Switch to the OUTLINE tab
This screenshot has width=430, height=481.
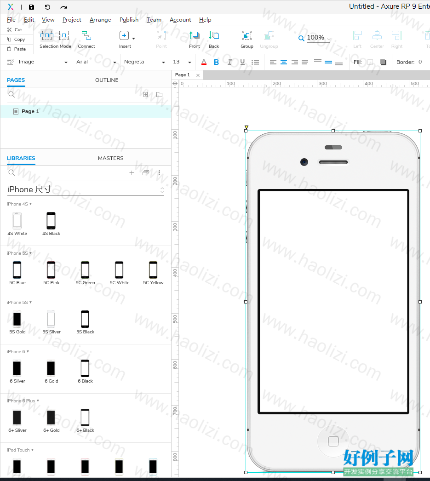(107, 80)
